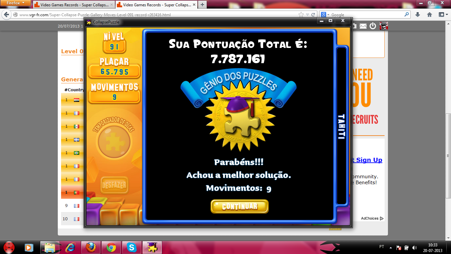Click the Temporizador de Dicas puzzle-piece hint orb
Screen dimensions: 451x254
(x=114, y=143)
